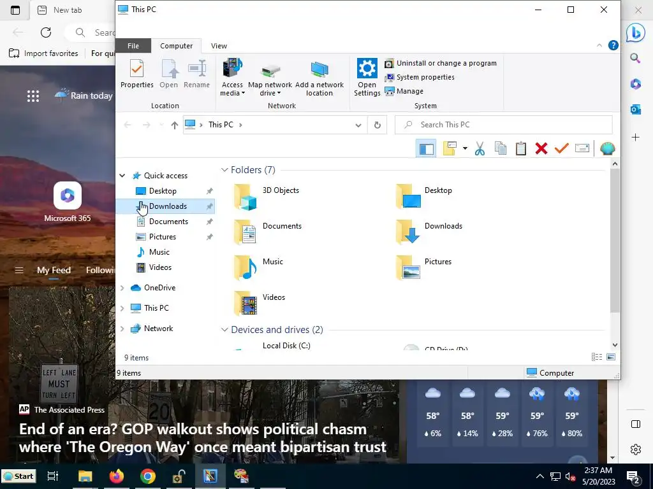Select the Downloads folder in the file pane

(x=429, y=232)
